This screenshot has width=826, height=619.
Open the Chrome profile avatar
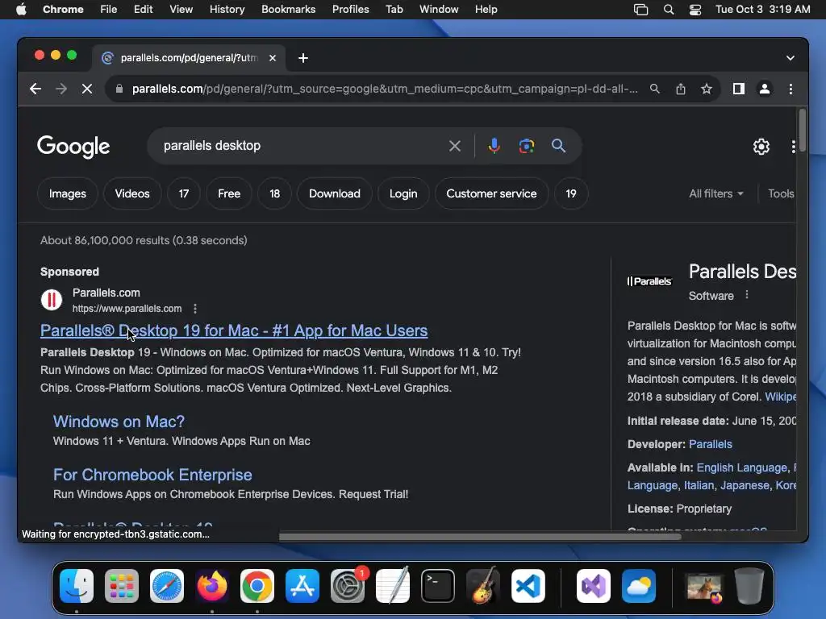[765, 89]
